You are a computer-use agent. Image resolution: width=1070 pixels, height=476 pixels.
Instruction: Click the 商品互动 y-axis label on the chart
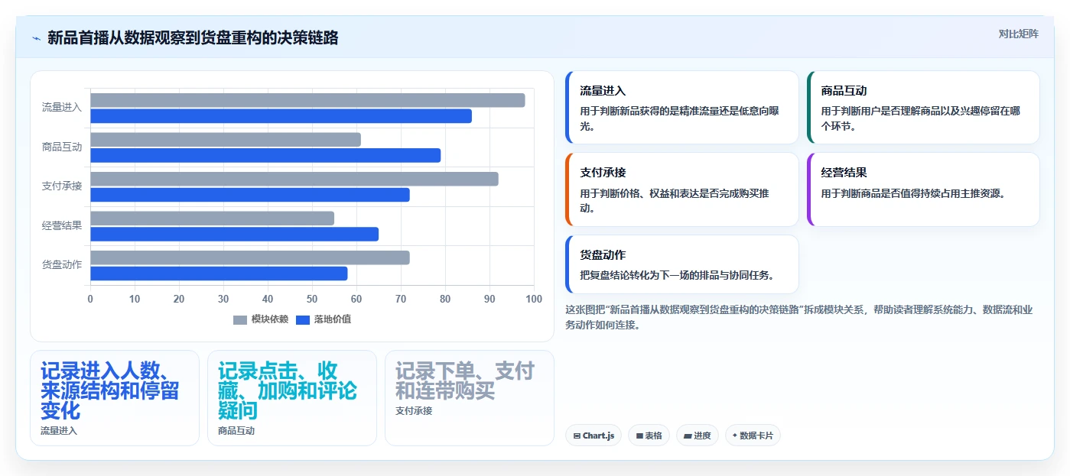click(x=62, y=147)
